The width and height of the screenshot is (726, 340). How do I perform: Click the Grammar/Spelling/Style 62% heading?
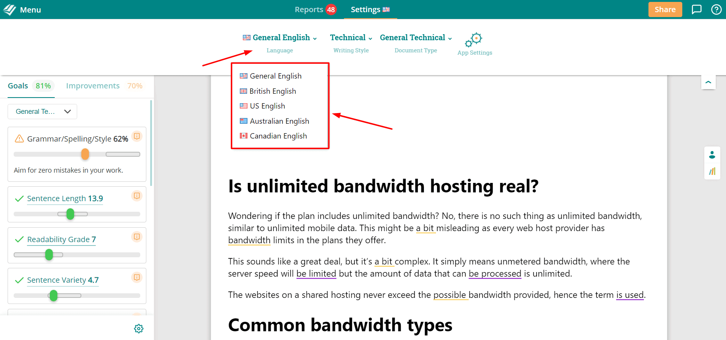(78, 139)
